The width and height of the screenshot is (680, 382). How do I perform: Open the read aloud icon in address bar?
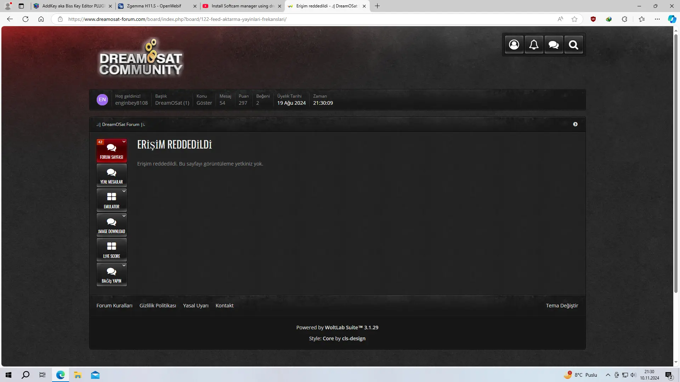click(x=560, y=19)
